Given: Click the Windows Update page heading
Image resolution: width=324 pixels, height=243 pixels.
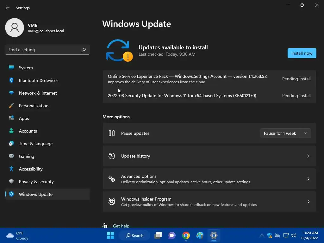Looking at the screenshot, I should (x=136, y=24).
